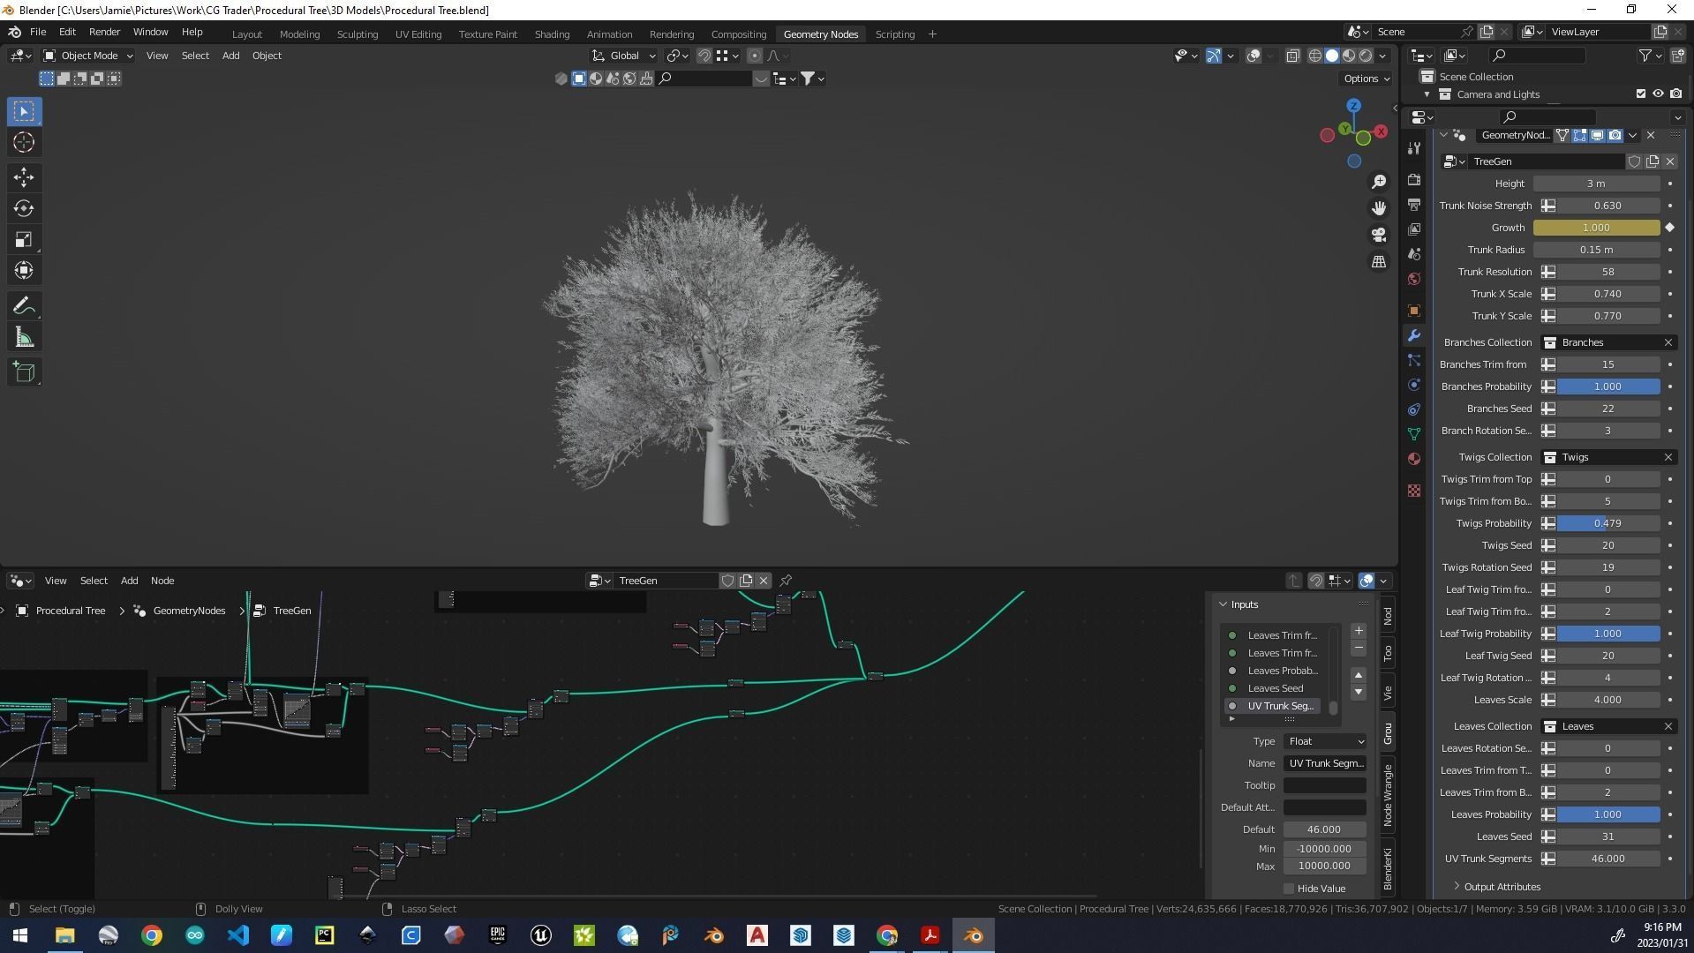Open the Physics properties tab icon

coord(1414,385)
